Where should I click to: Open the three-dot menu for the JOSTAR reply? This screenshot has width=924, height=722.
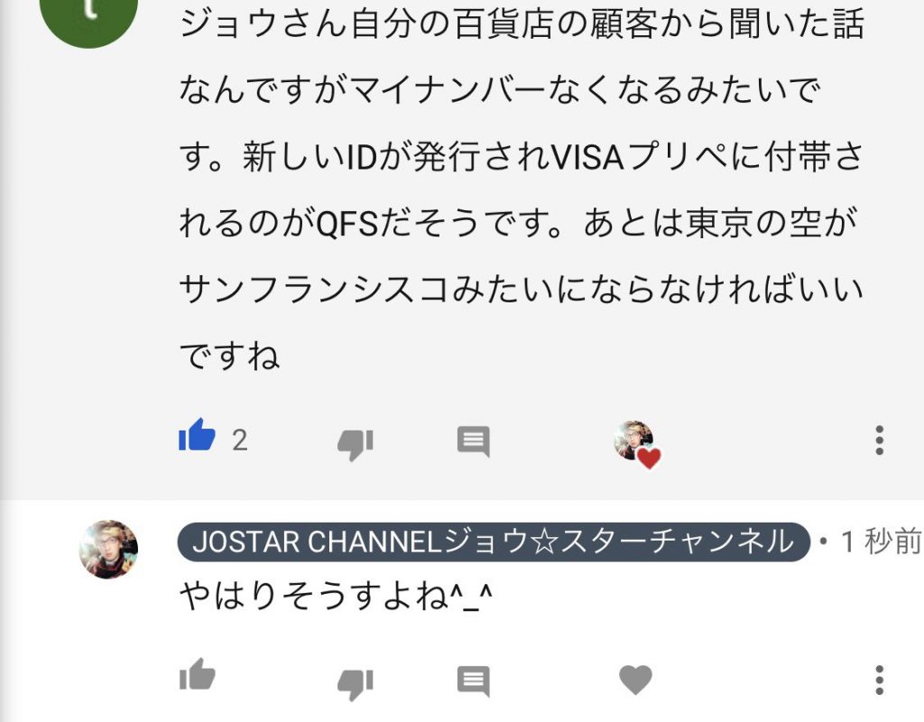click(879, 680)
